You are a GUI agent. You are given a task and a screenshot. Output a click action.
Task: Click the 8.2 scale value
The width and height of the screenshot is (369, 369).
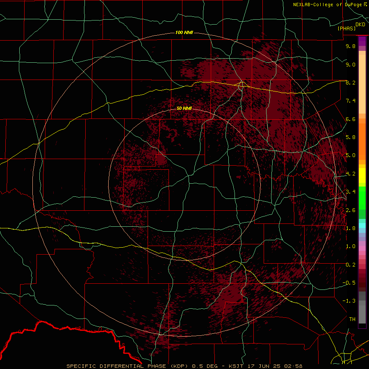[351, 82]
